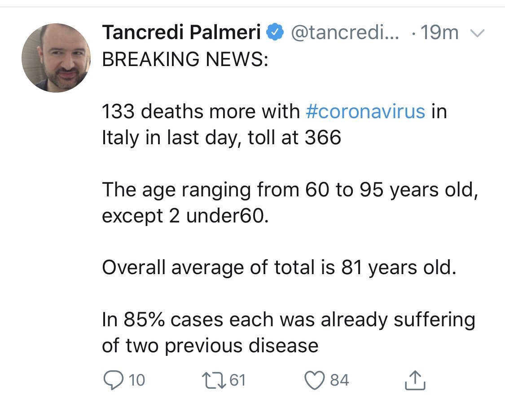The height and width of the screenshot is (404, 505).
Task: Click the BREAKING NEWS headline text
Action: [x=185, y=59]
